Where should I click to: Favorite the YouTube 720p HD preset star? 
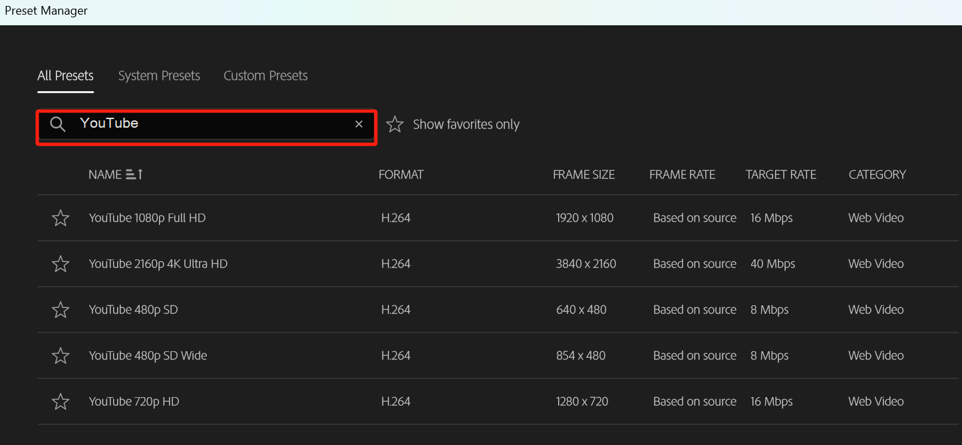click(61, 402)
